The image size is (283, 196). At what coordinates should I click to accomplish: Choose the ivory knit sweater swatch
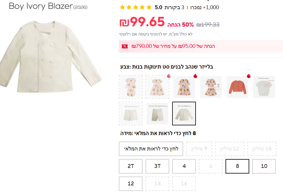coord(264,87)
